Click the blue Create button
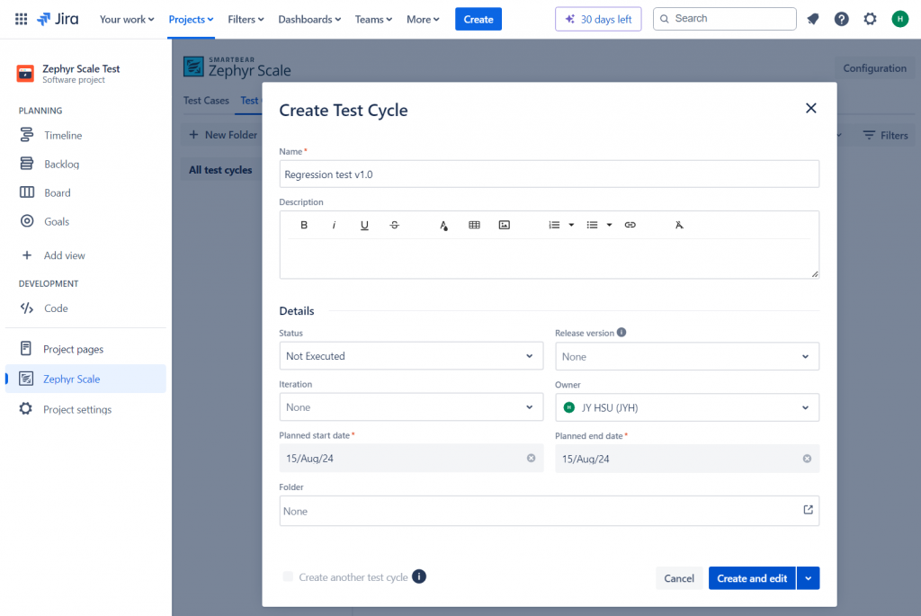The image size is (921, 616). click(478, 20)
